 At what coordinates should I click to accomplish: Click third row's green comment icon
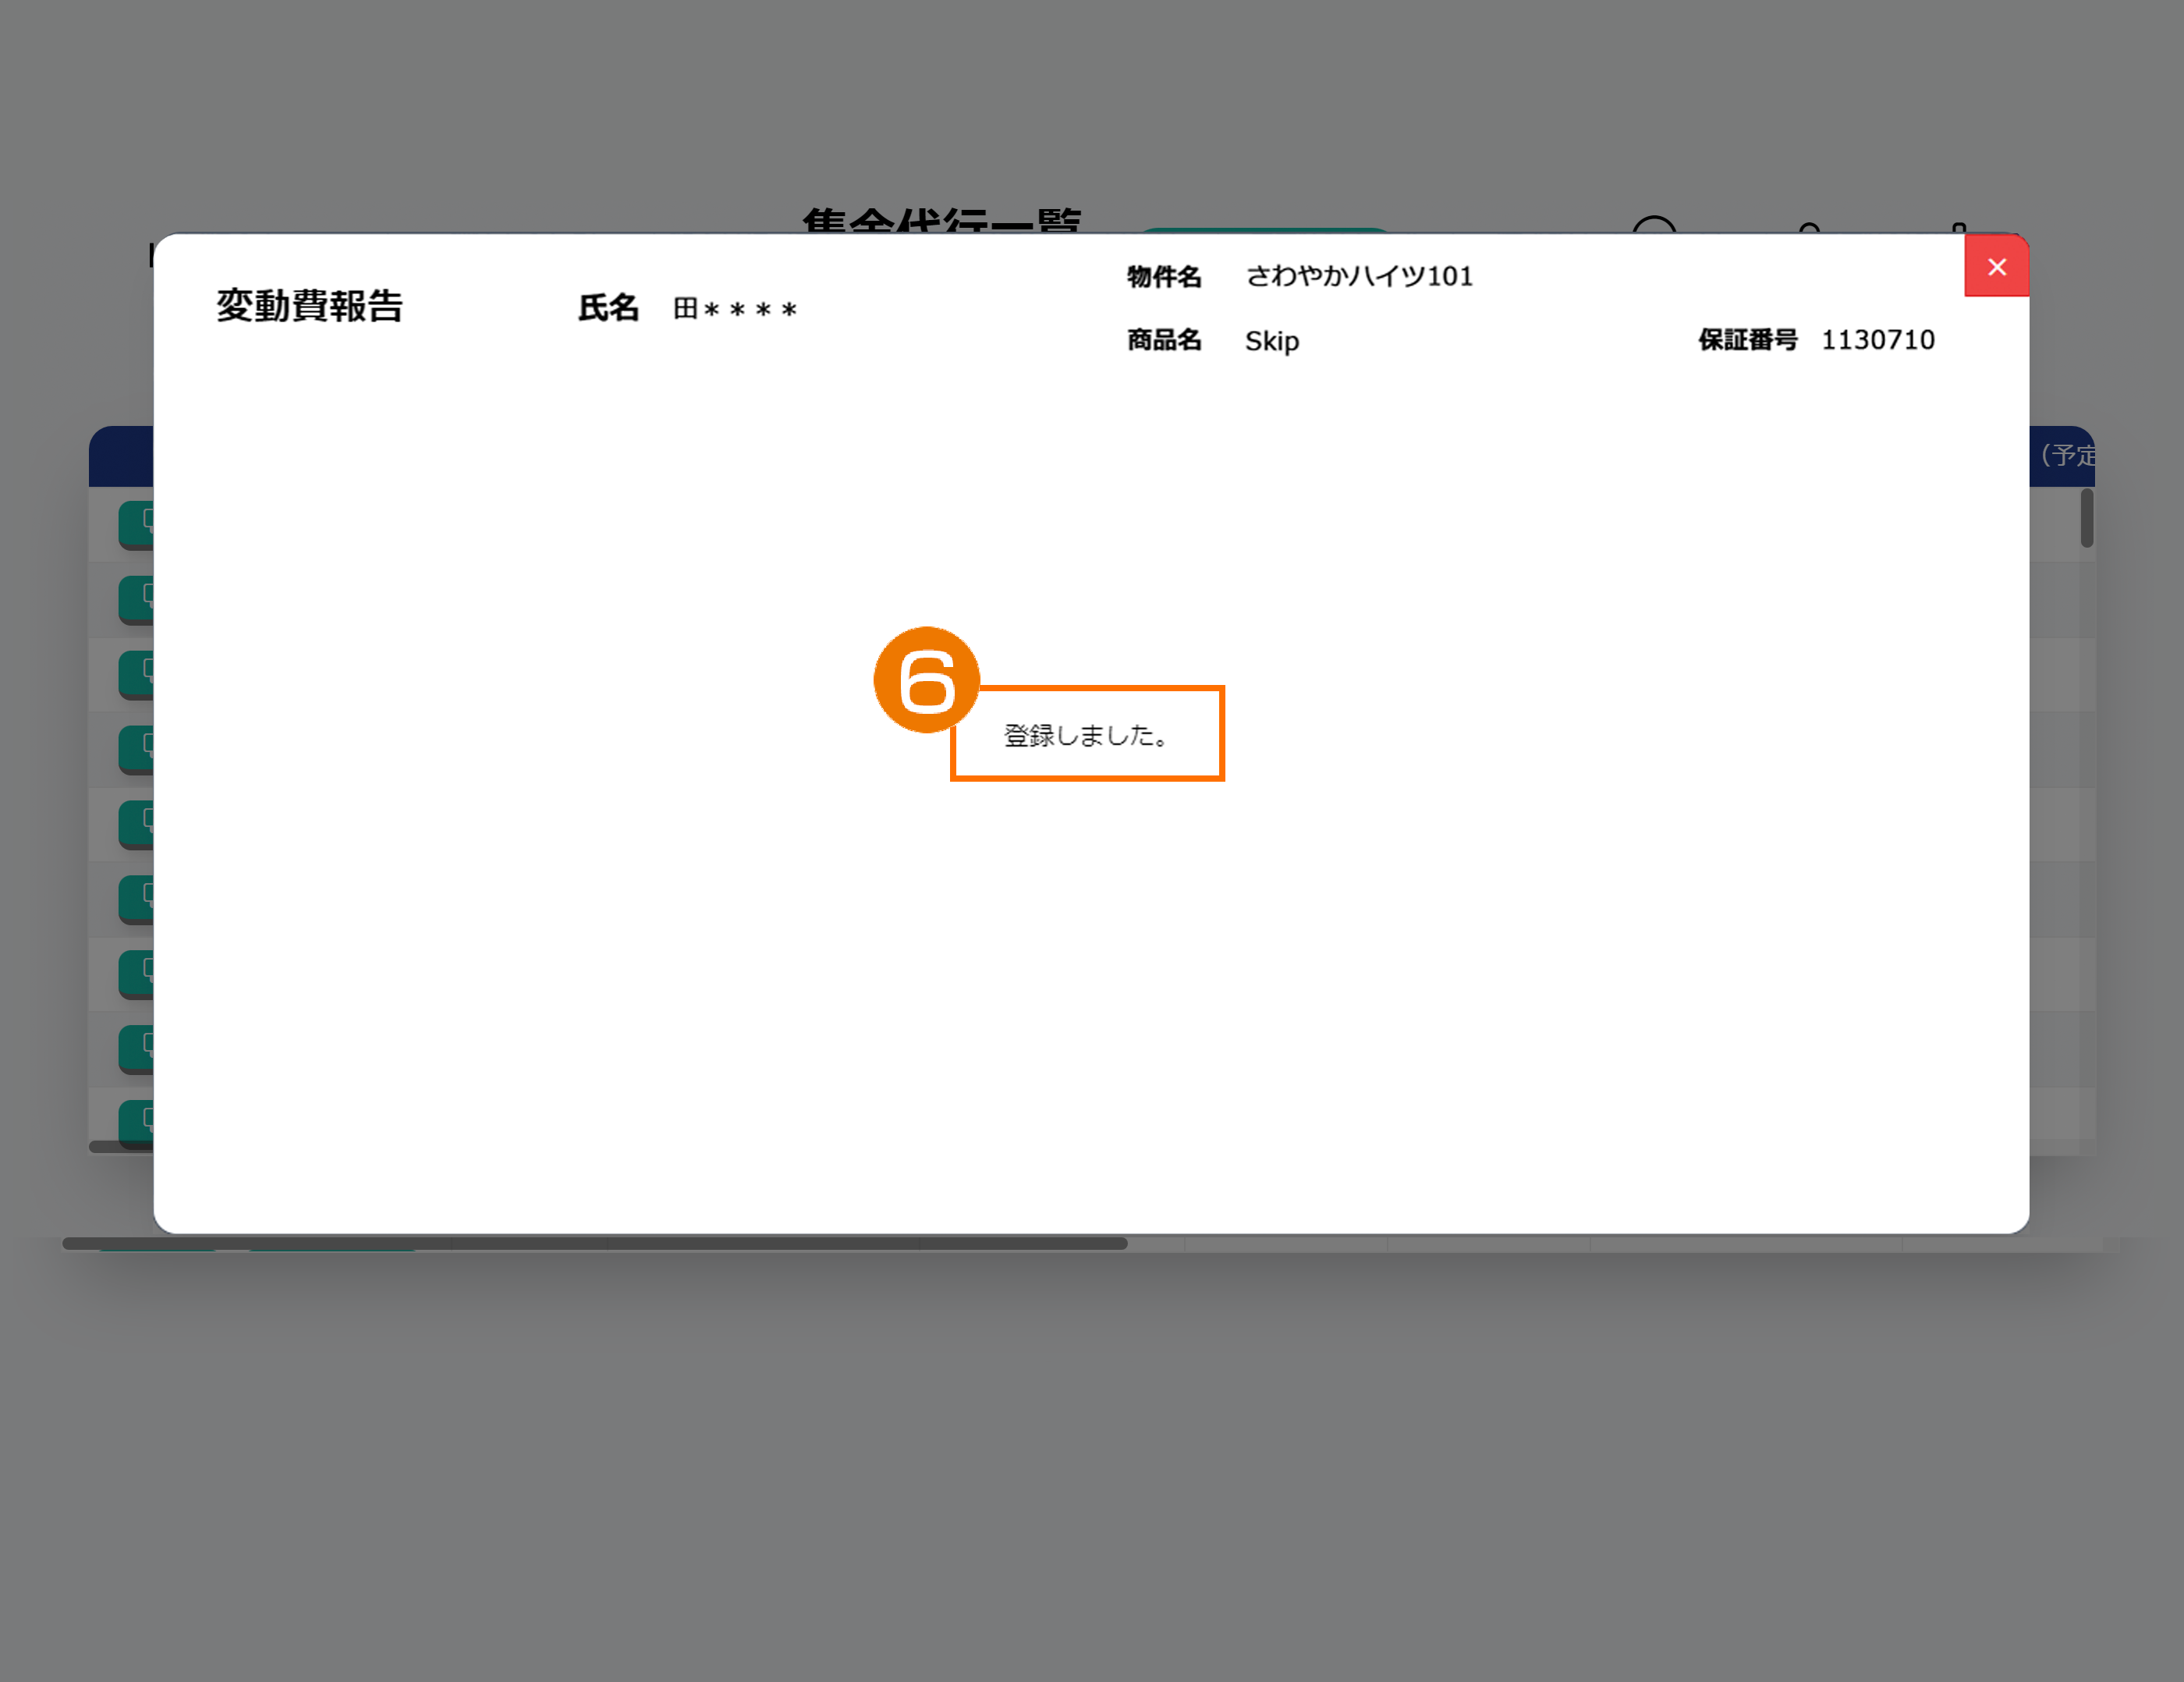click(137, 673)
